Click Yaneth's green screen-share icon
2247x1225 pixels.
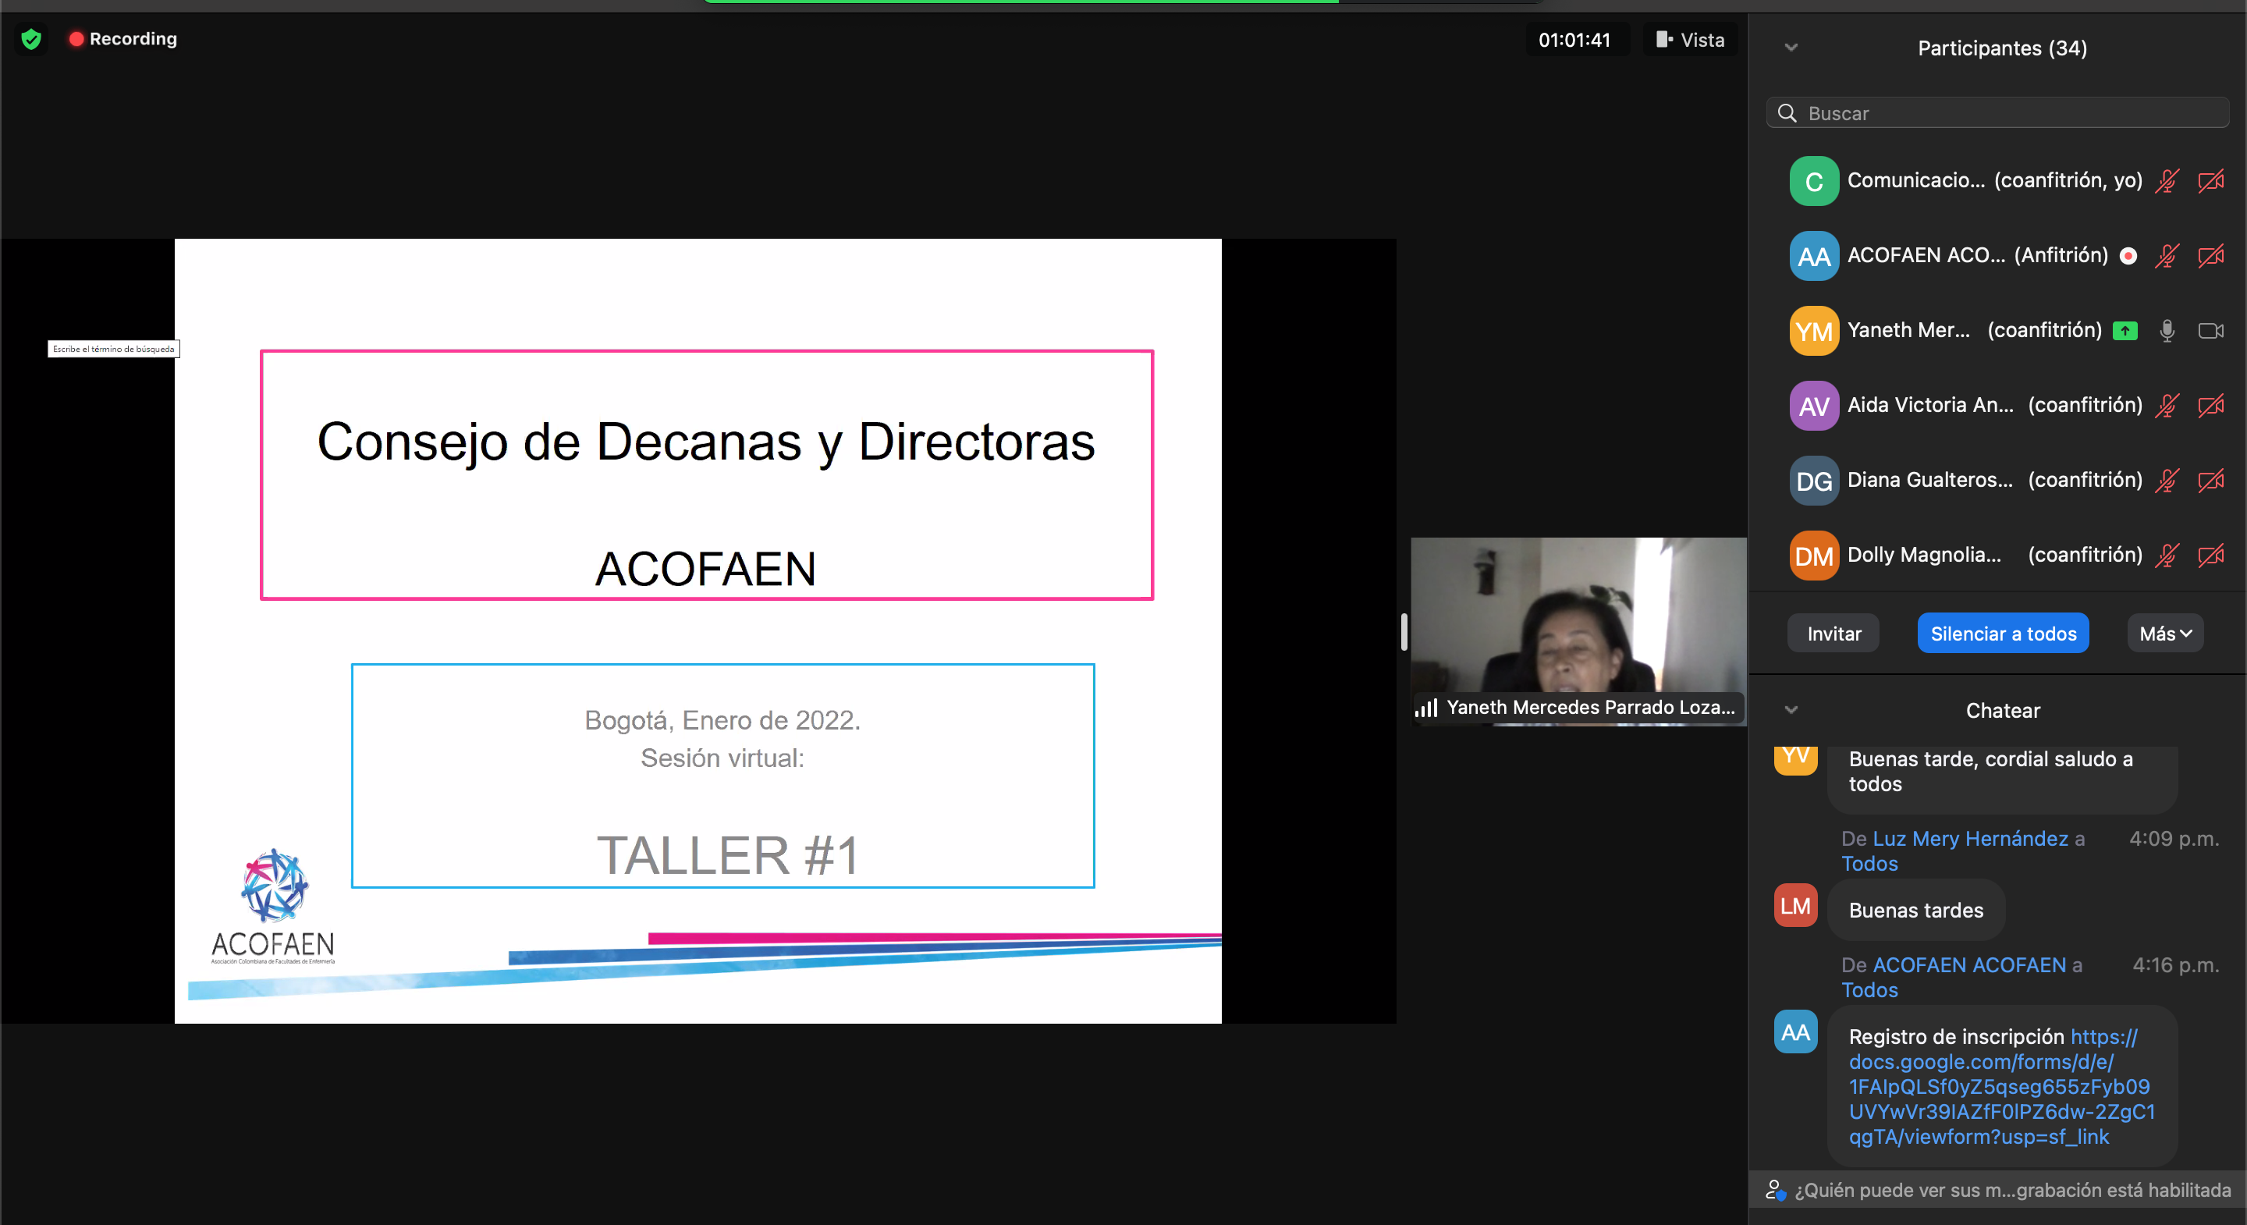(2125, 331)
